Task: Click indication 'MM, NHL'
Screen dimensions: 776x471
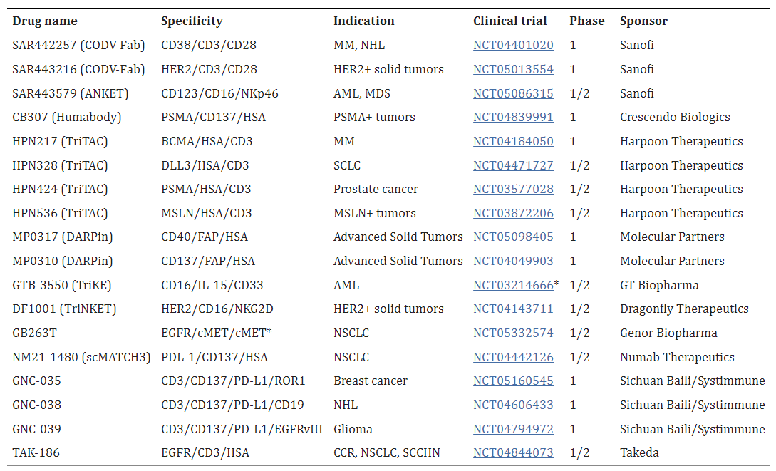Action: (359, 45)
